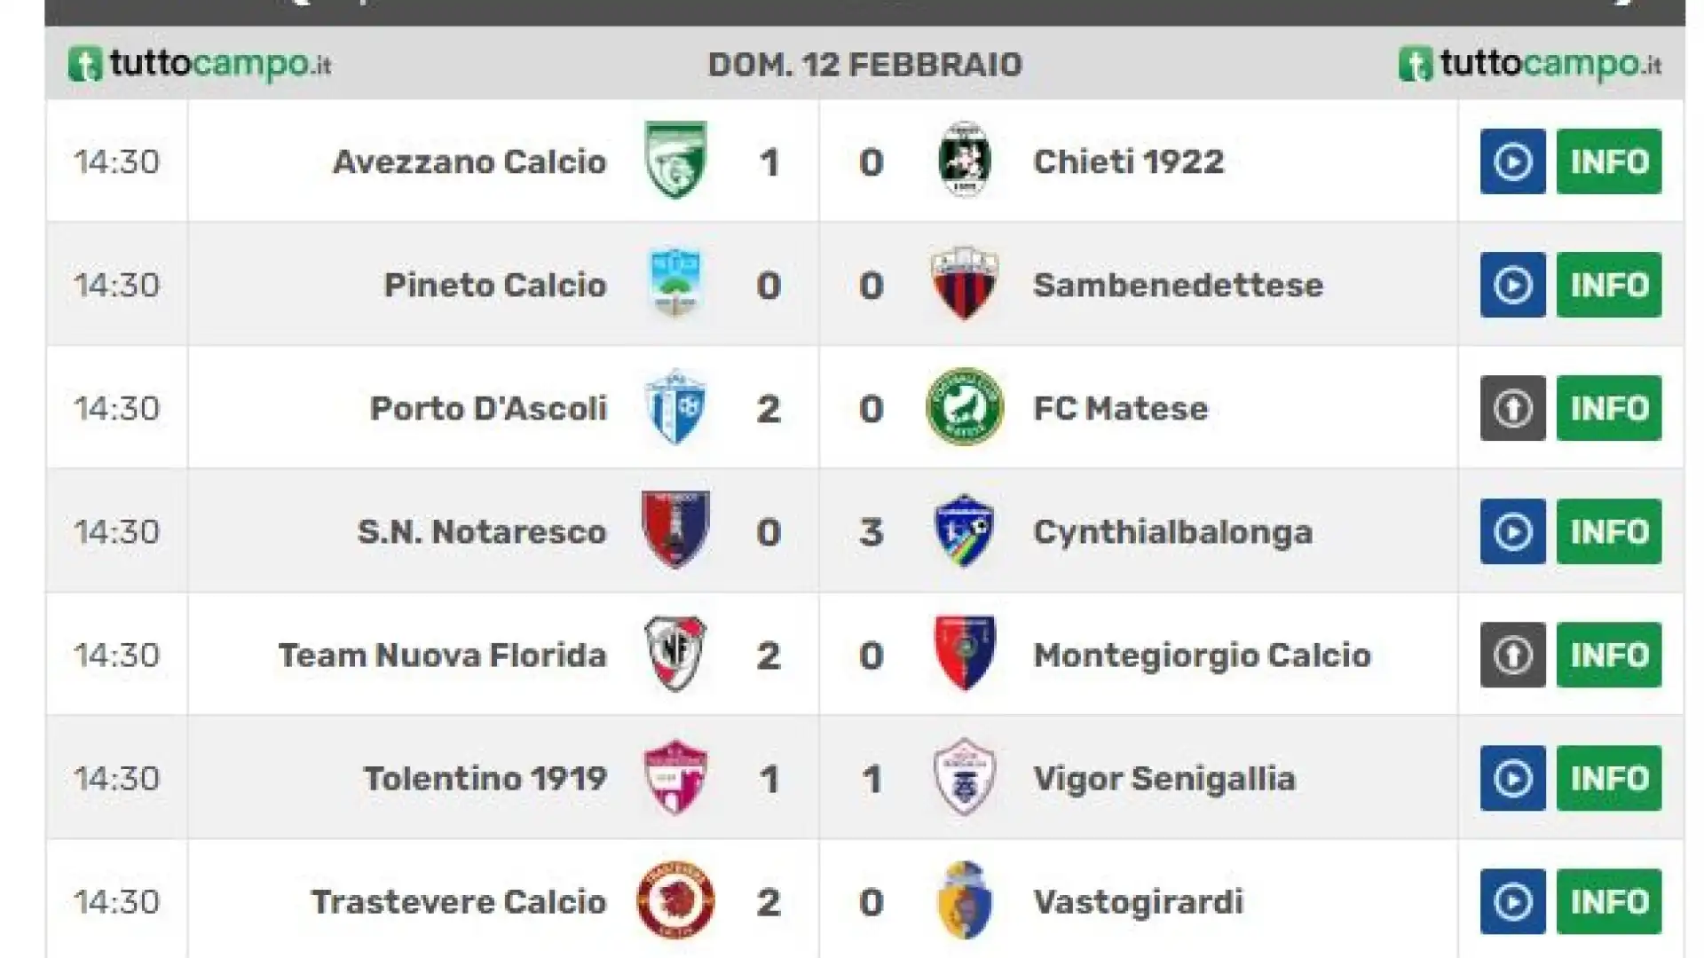
Task: Open INFO for Trastevere Calcio vs Vastogirardi
Action: coord(1609,901)
